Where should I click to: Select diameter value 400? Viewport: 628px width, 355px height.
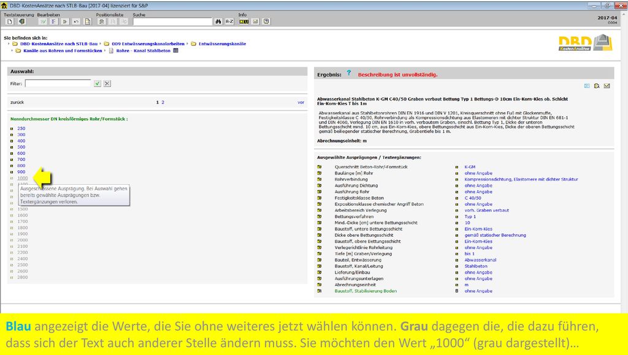pos(21,141)
